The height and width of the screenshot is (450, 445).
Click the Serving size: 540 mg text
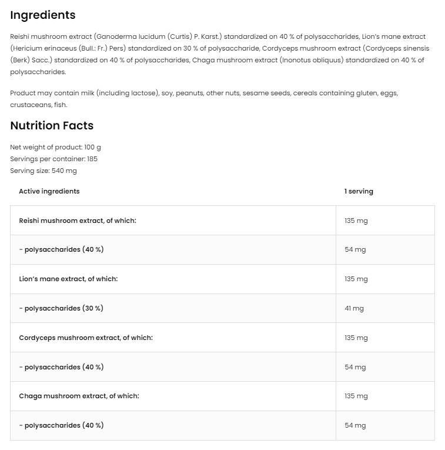[x=44, y=171]
